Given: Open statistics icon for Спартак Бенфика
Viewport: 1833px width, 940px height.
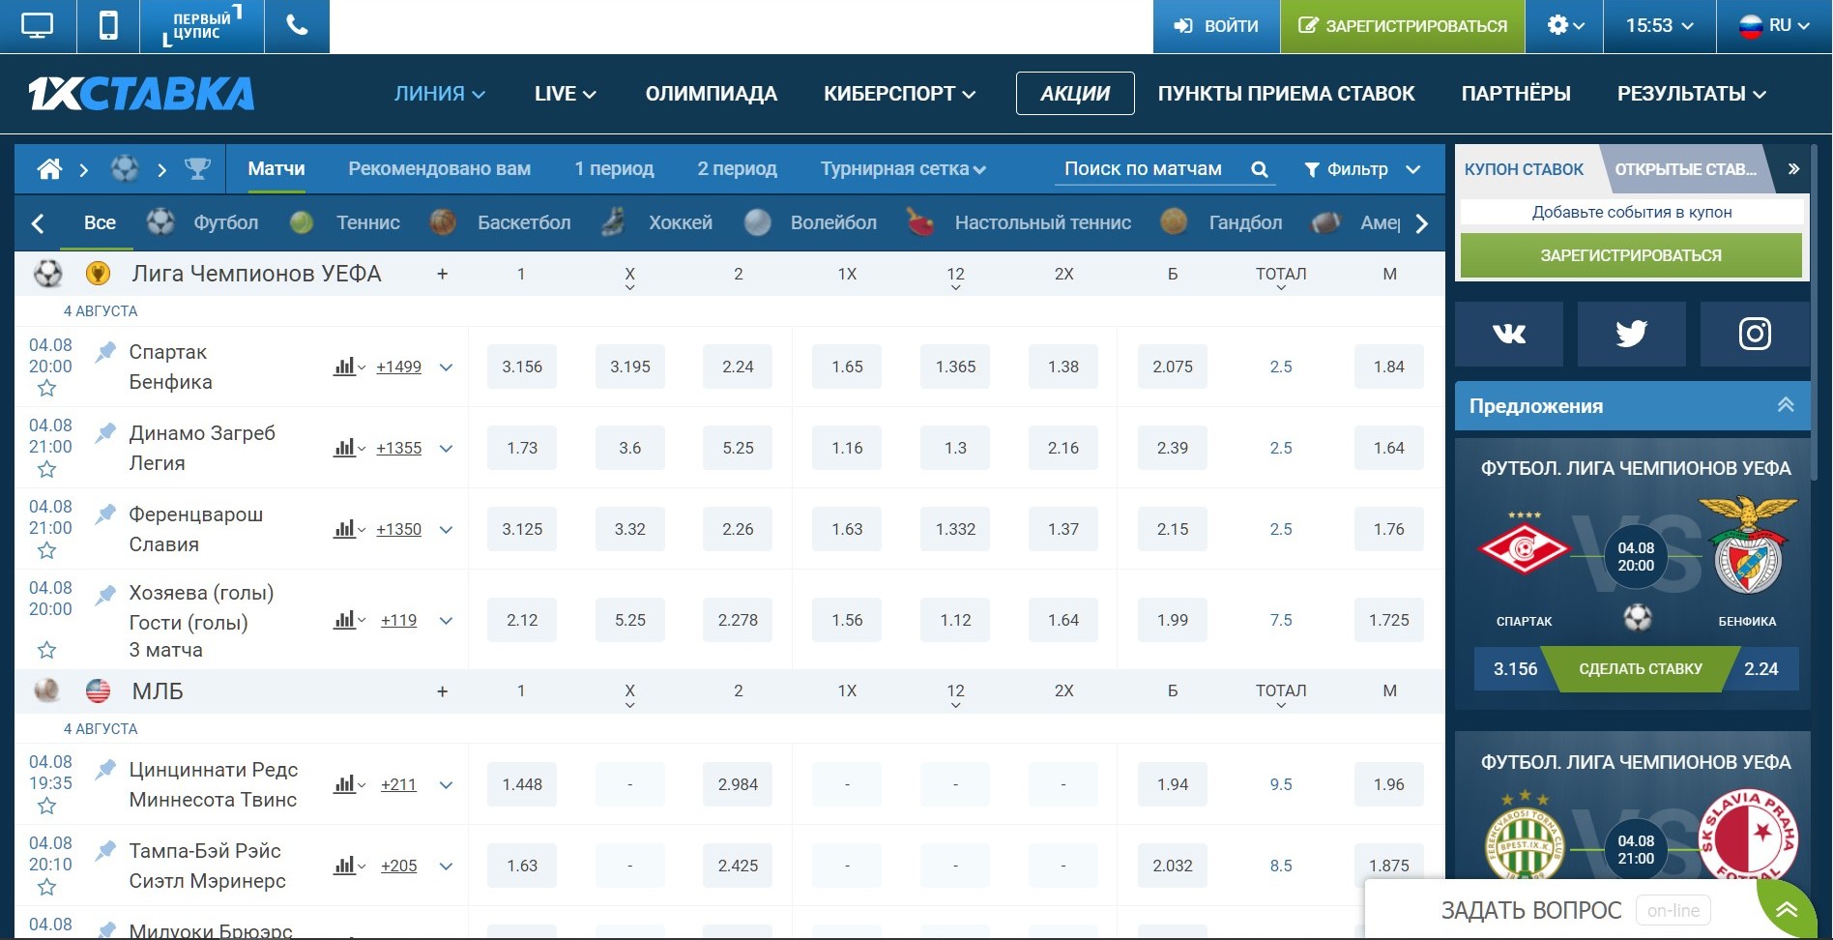Looking at the screenshot, I should [x=349, y=367].
